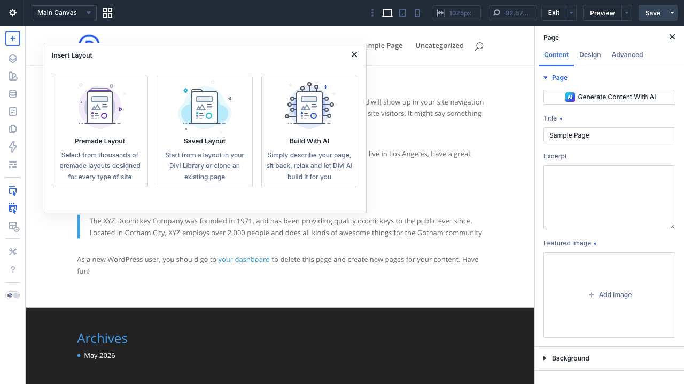Open builder settings gear icon

click(x=13, y=13)
